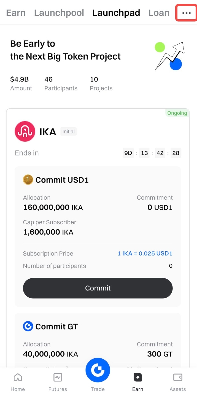The image size is (197, 398).
Task: Open the Assets wallet icon
Action: (x=178, y=377)
